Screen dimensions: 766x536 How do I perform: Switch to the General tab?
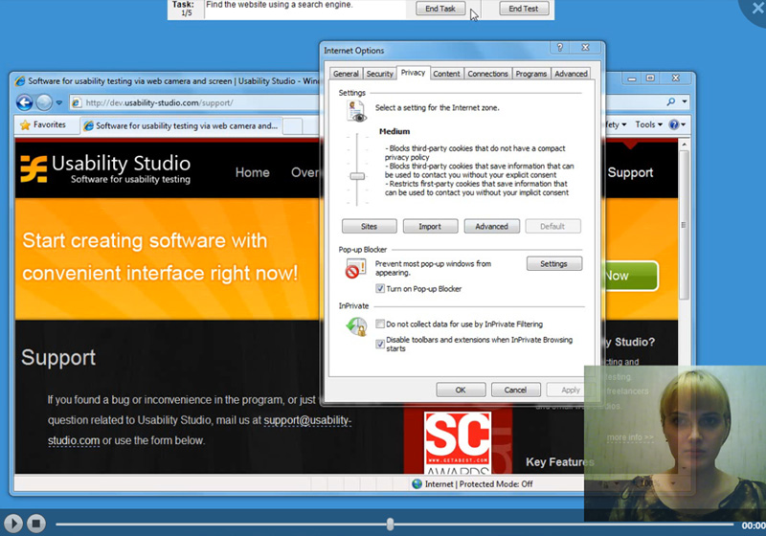pos(346,74)
